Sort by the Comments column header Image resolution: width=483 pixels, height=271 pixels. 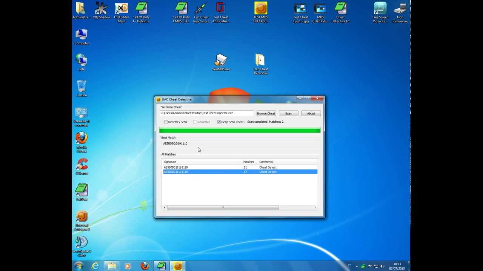[x=288, y=162]
